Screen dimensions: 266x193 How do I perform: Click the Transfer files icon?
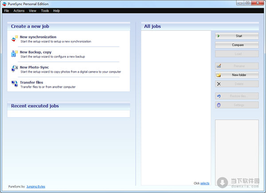click(x=15, y=84)
